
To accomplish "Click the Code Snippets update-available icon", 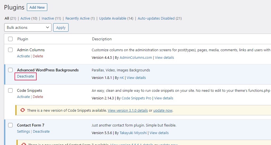I will pos(23,110).
